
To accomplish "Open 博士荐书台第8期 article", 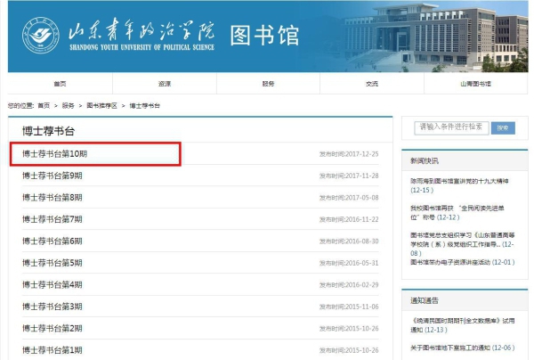I will point(53,197).
